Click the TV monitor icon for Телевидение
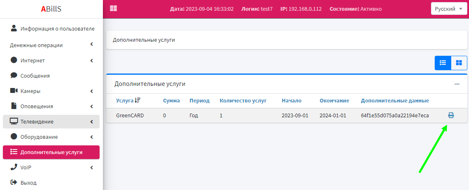 pos(14,121)
